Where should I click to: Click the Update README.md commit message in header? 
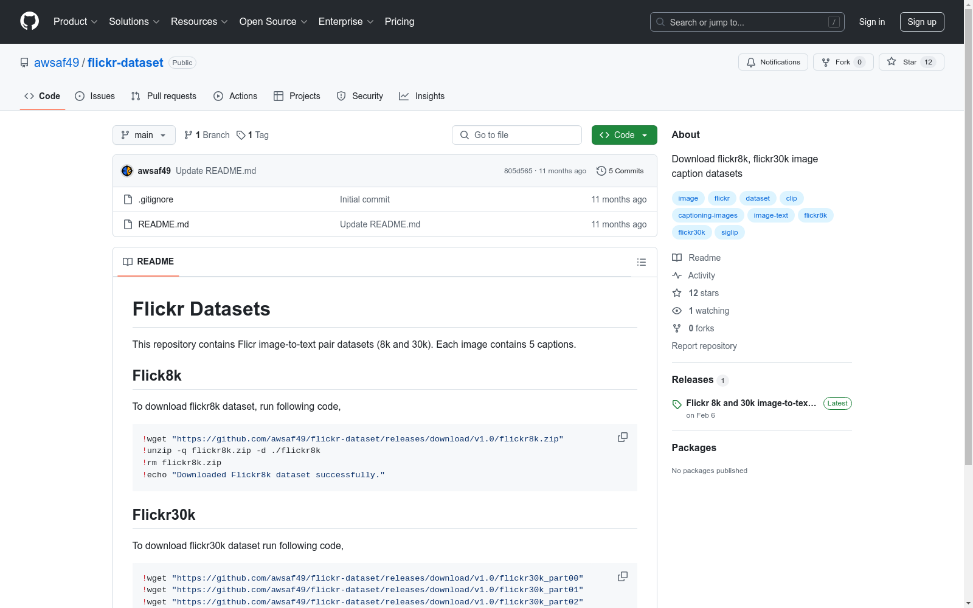tap(216, 171)
